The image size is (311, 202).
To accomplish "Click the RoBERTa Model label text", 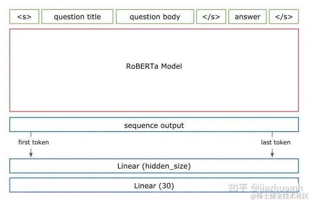I will click(x=154, y=66).
